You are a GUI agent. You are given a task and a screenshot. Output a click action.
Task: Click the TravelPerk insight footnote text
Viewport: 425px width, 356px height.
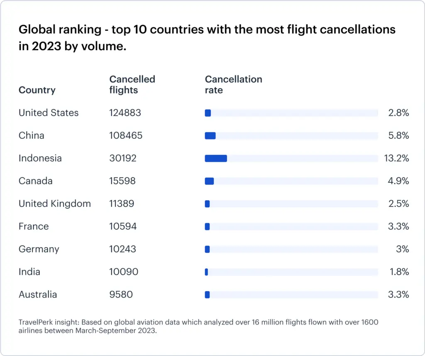coord(198,326)
